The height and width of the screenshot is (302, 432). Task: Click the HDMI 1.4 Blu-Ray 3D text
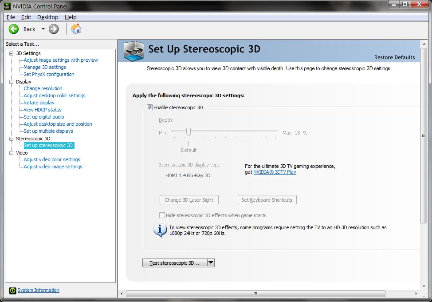pos(188,175)
